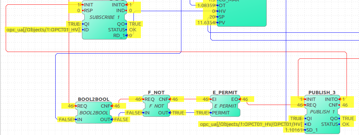Select the HV input pin
Viewport: 359px width, 135px height.
tap(222, 11)
